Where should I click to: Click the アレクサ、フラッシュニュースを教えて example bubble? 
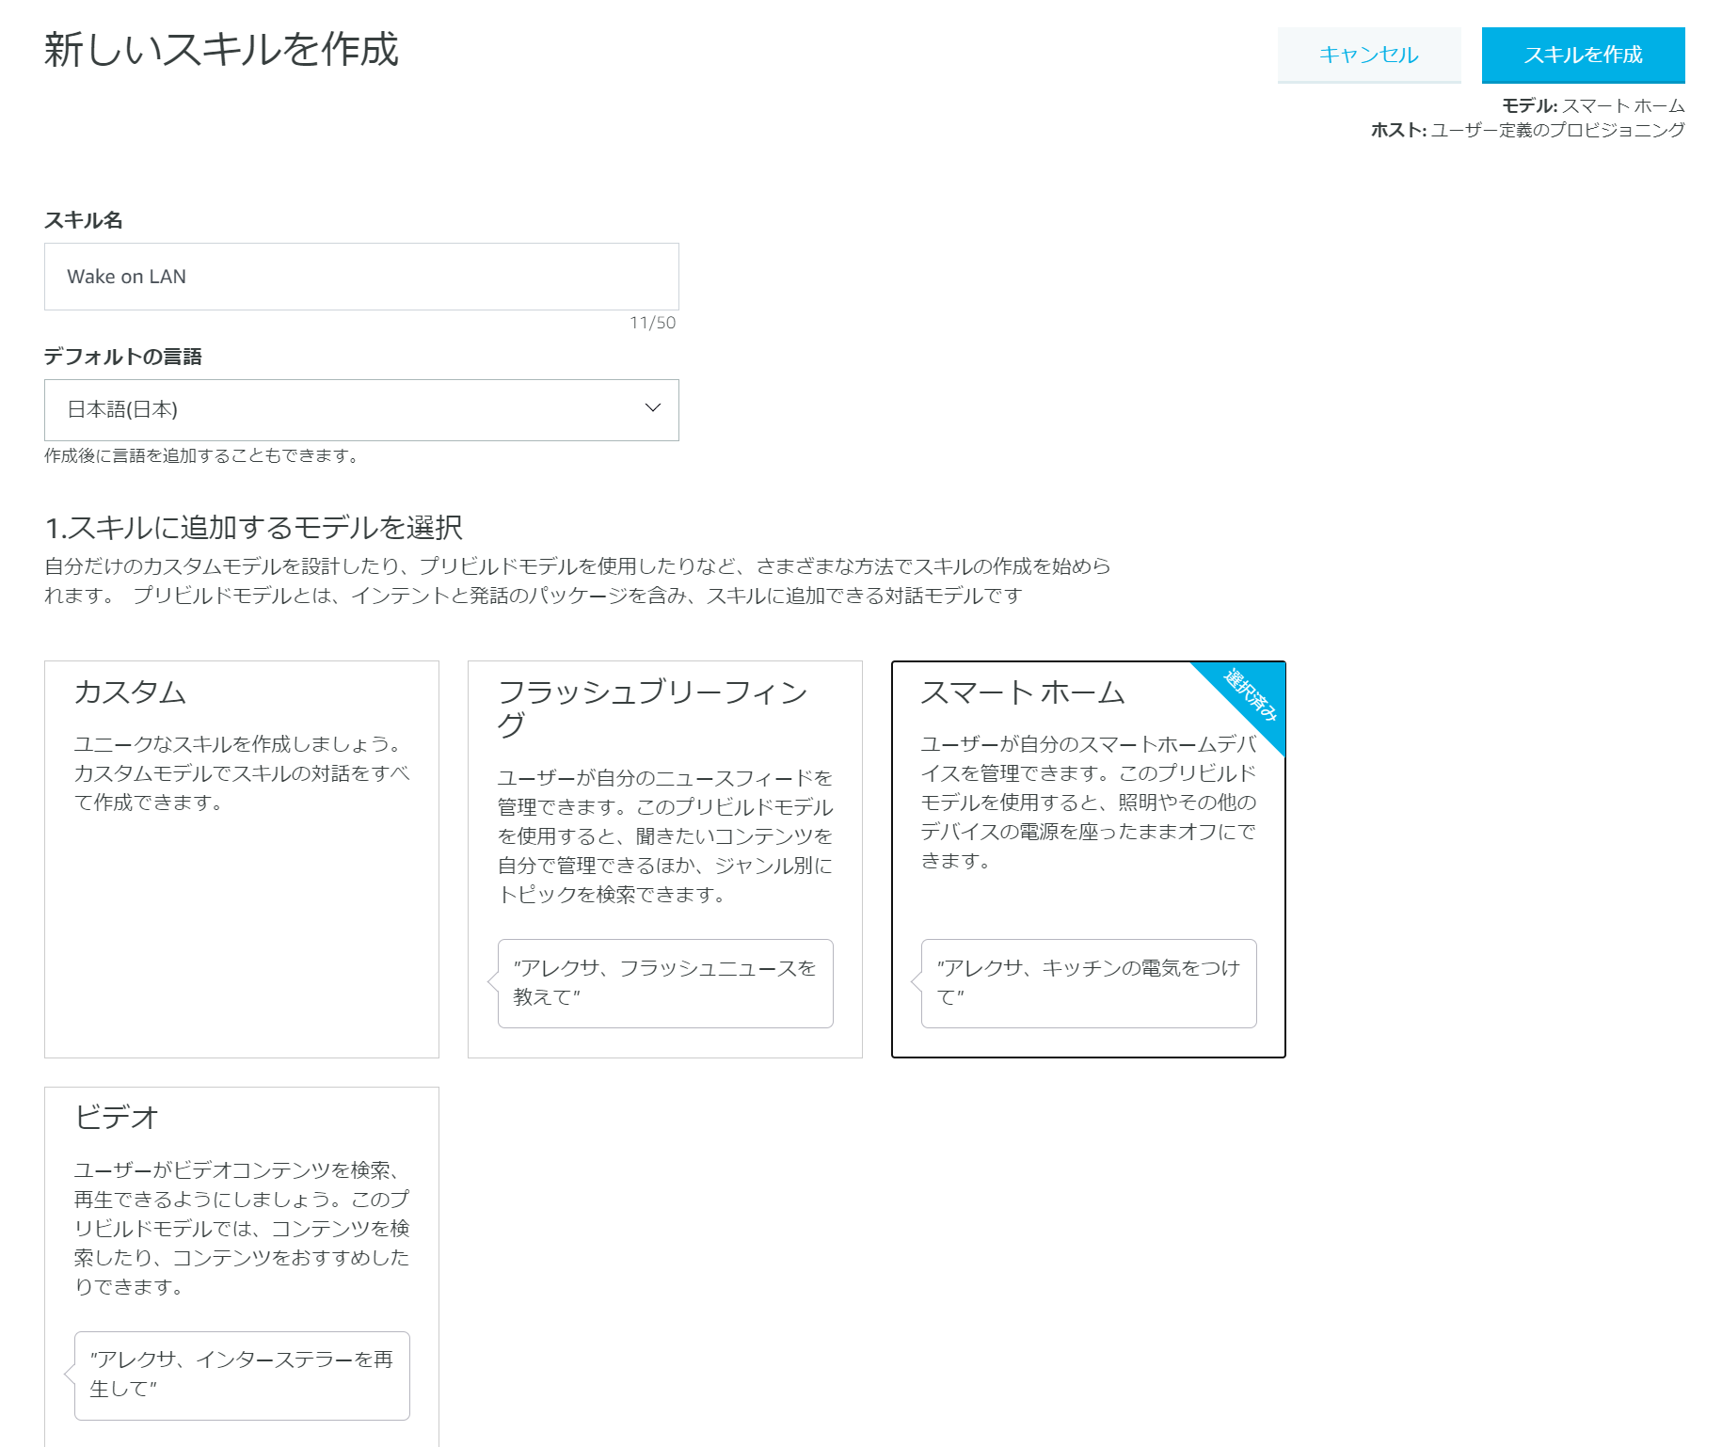[x=665, y=983]
